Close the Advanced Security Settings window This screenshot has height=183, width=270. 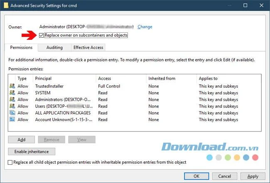pos(261,5)
